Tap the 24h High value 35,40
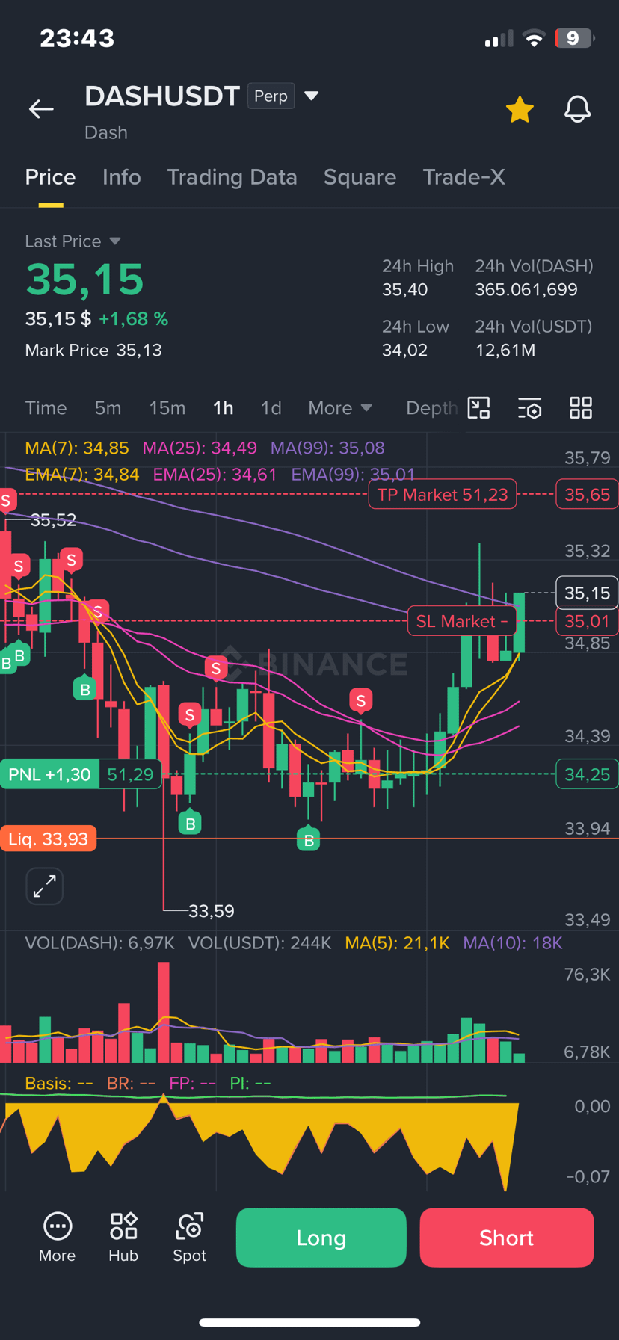The image size is (619, 1340). [x=405, y=290]
